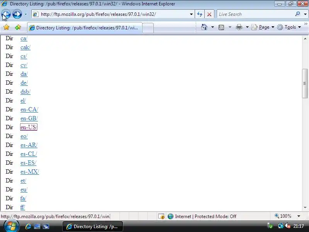Image resolution: width=309 pixels, height=232 pixels.
Task: Go to the Home page icon
Action: (204, 27)
